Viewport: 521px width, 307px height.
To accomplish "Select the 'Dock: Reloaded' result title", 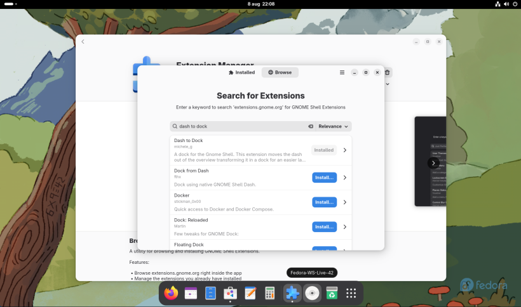I will [x=191, y=220].
